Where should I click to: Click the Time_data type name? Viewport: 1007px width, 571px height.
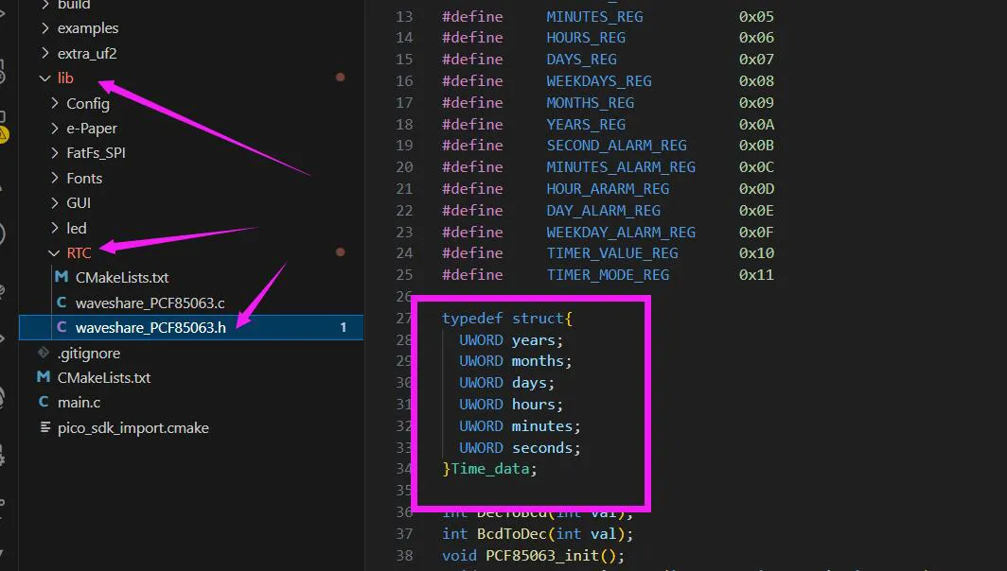(490, 469)
